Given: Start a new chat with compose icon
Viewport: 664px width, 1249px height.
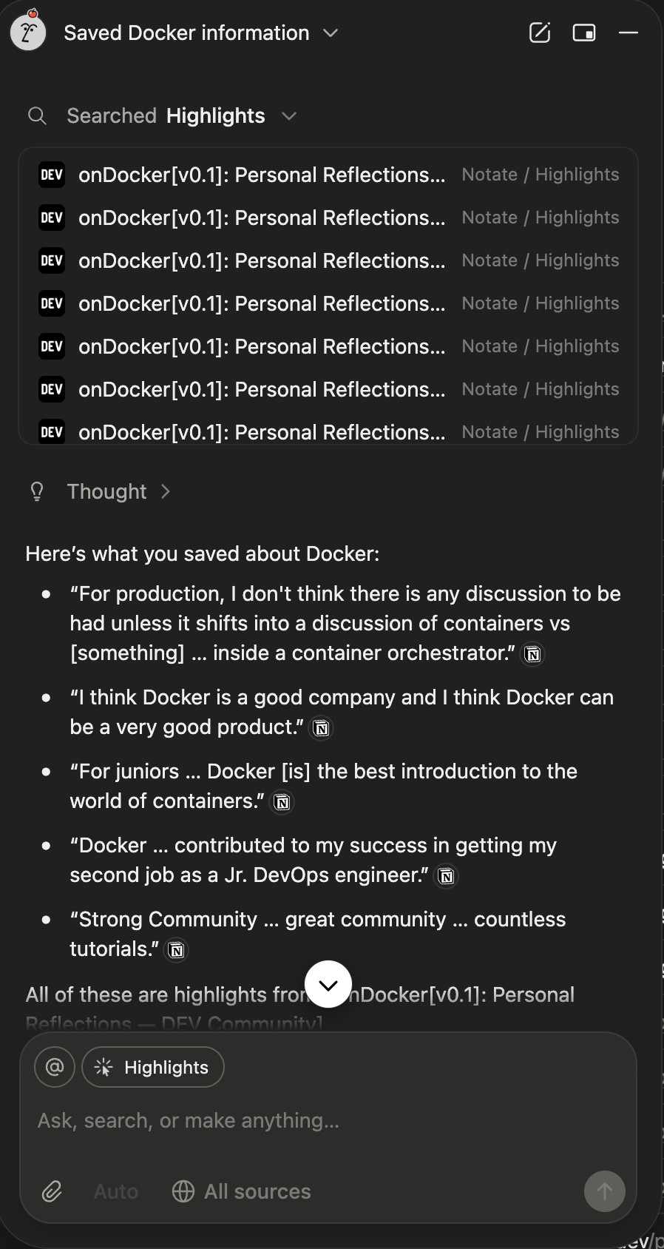Looking at the screenshot, I should click(x=540, y=33).
